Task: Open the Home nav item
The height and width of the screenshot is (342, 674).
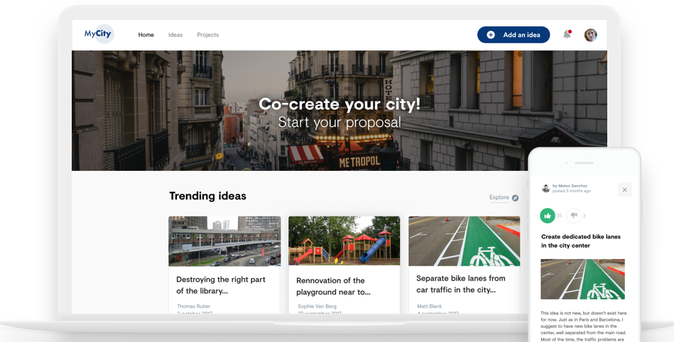Action: point(146,35)
